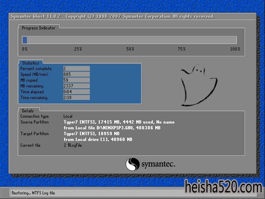This screenshot has width=265, height=199.
Task: Click the MB copied value 59
Action: click(x=77, y=80)
